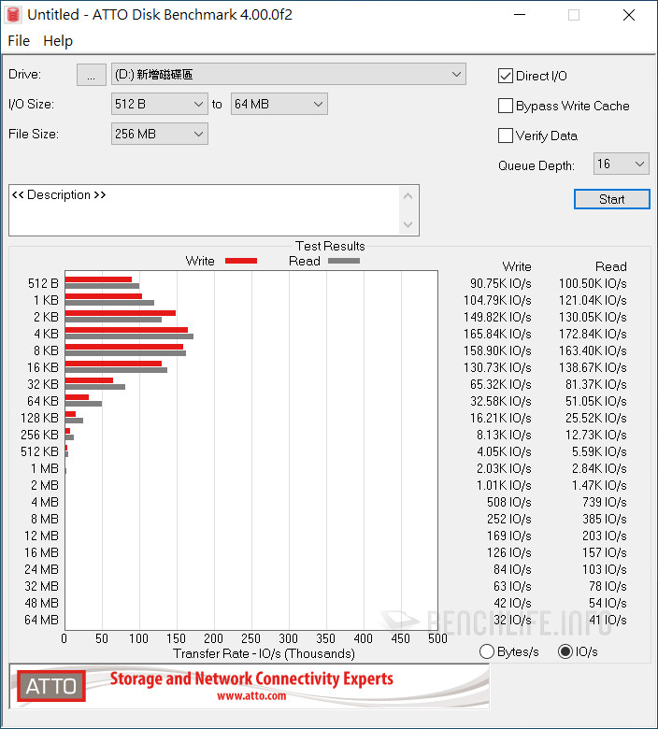
Task: Open the Drive selection dropdown
Action: coord(288,75)
